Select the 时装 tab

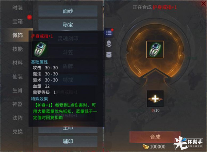coord(18,8)
